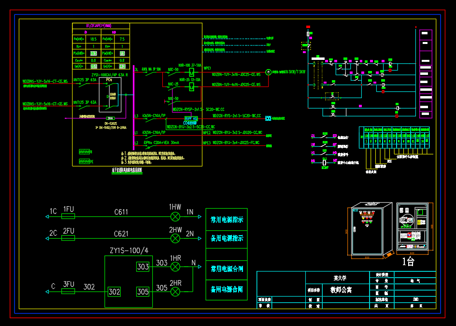Select the C611 wire label

(x=121, y=212)
